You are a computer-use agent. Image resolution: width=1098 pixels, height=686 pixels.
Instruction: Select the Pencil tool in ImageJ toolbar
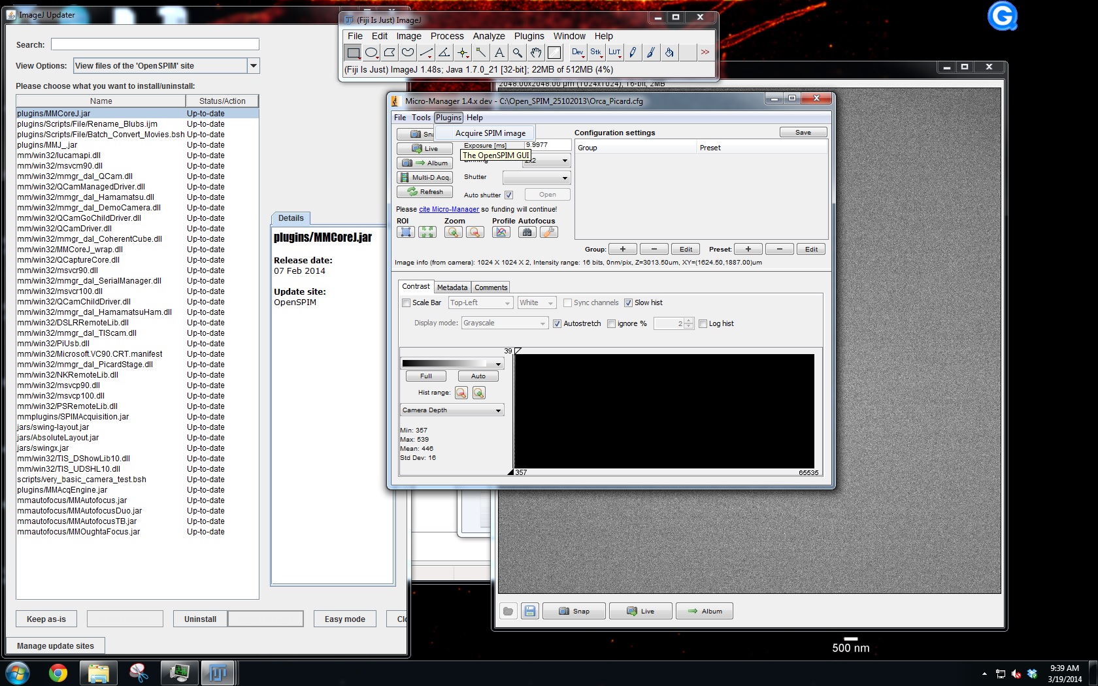pos(633,52)
